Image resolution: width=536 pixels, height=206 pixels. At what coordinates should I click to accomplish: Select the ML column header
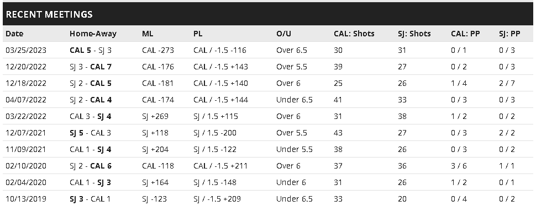pyautogui.click(x=148, y=34)
